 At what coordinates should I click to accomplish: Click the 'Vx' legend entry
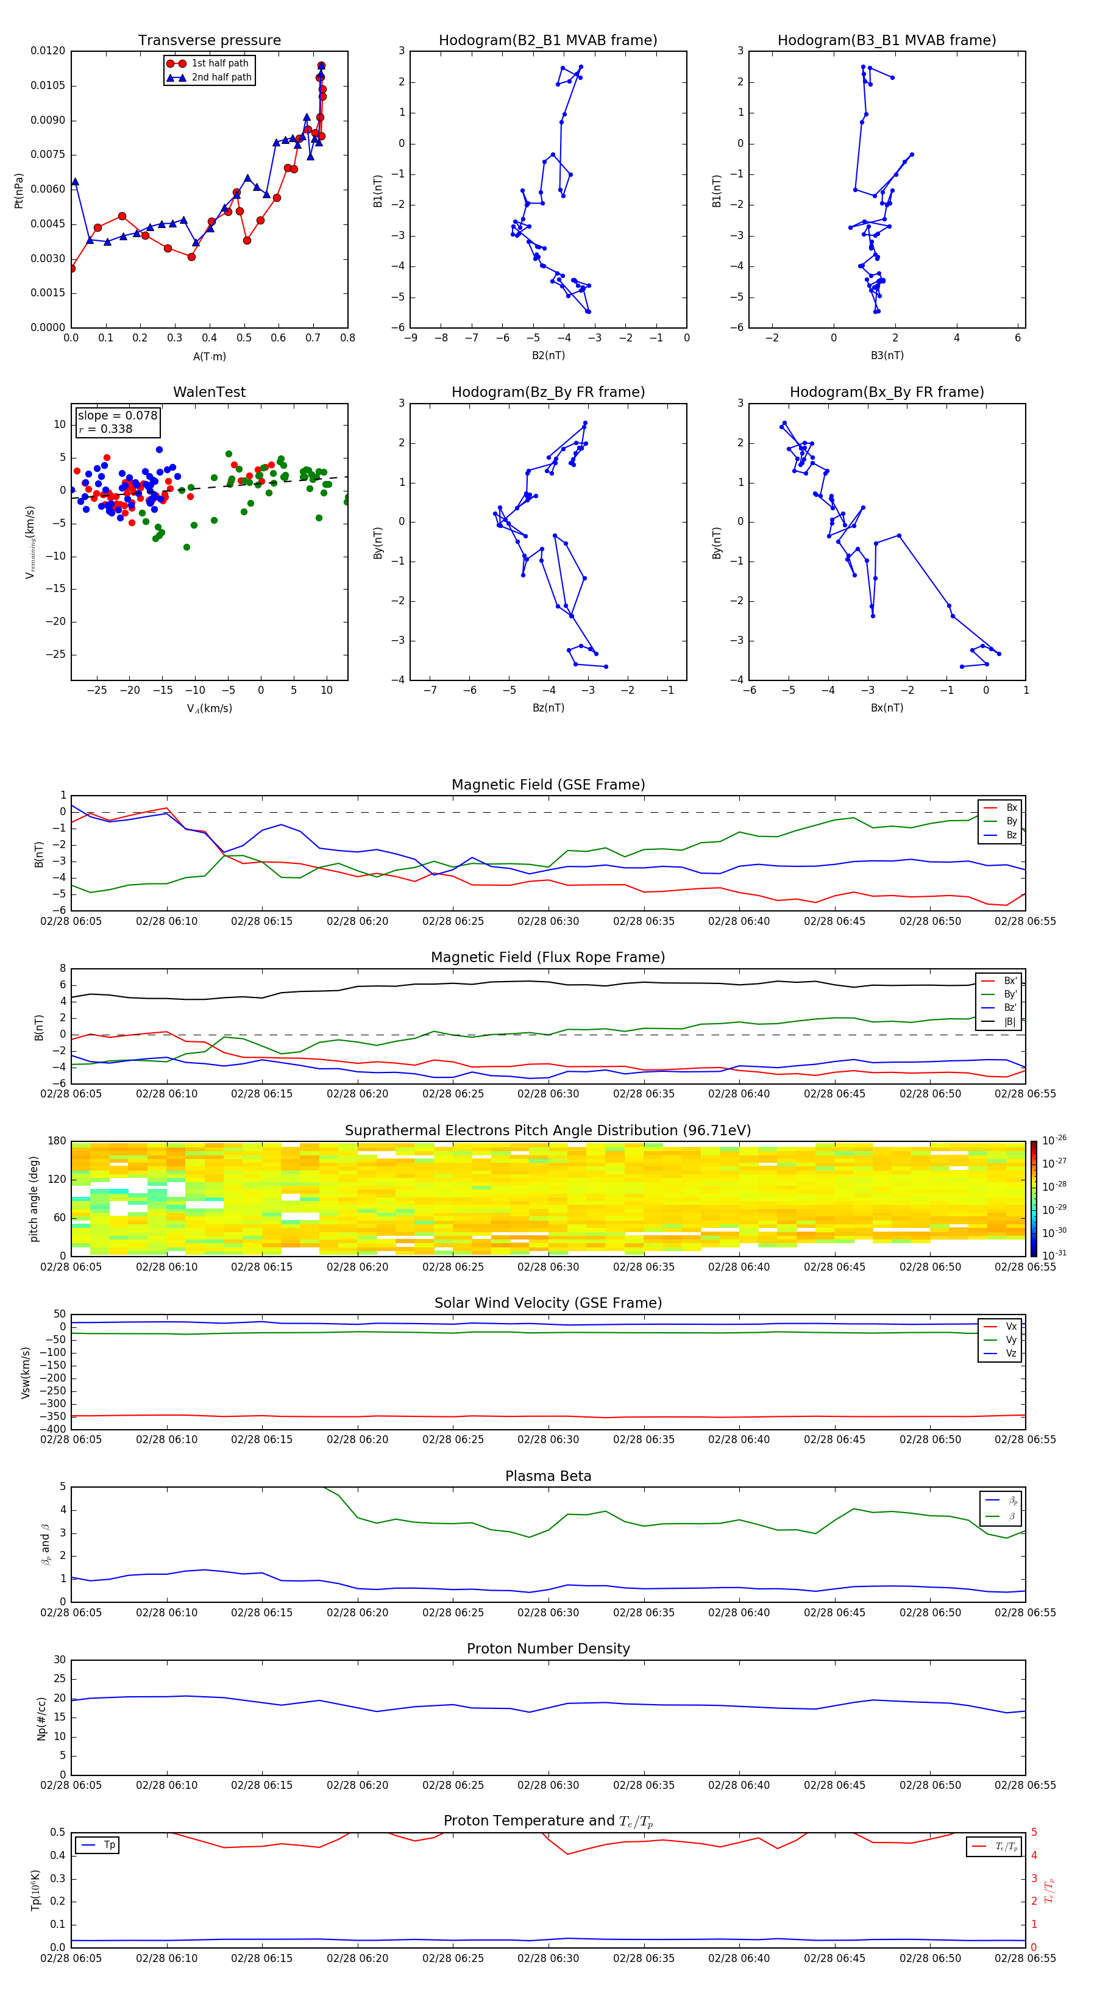click(1000, 1327)
